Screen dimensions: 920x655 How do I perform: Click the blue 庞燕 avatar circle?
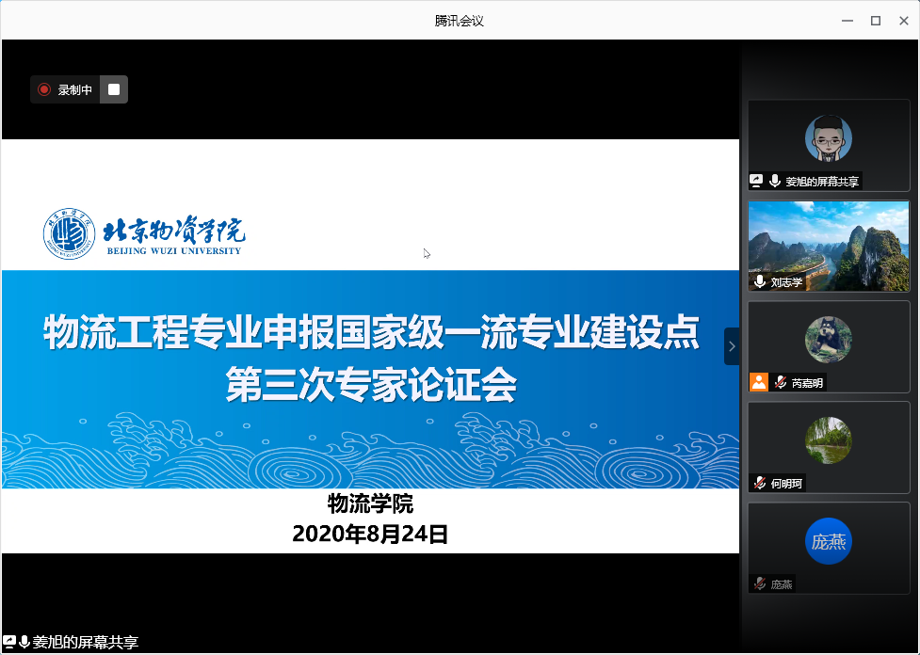pyautogui.click(x=828, y=541)
